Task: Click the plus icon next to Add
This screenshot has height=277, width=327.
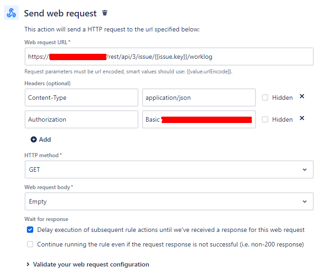Action: [34, 139]
